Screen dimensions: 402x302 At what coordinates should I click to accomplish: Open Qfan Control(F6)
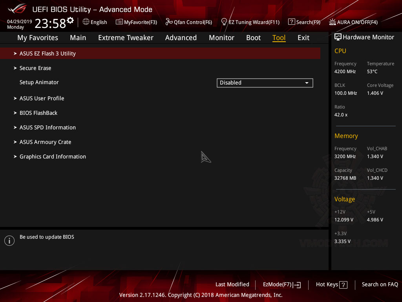(193, 22)
